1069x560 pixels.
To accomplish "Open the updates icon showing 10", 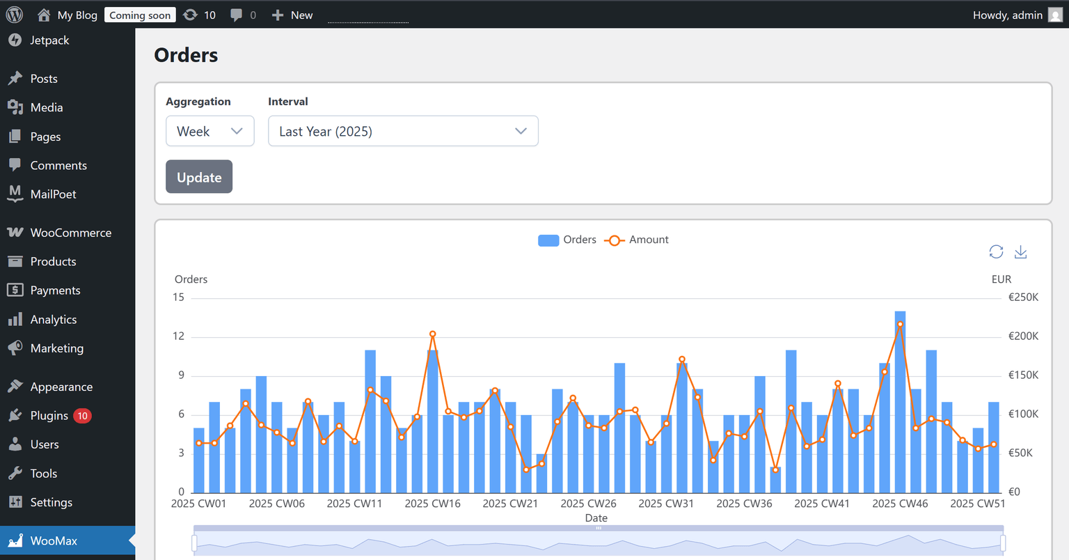I will point(190,15).
